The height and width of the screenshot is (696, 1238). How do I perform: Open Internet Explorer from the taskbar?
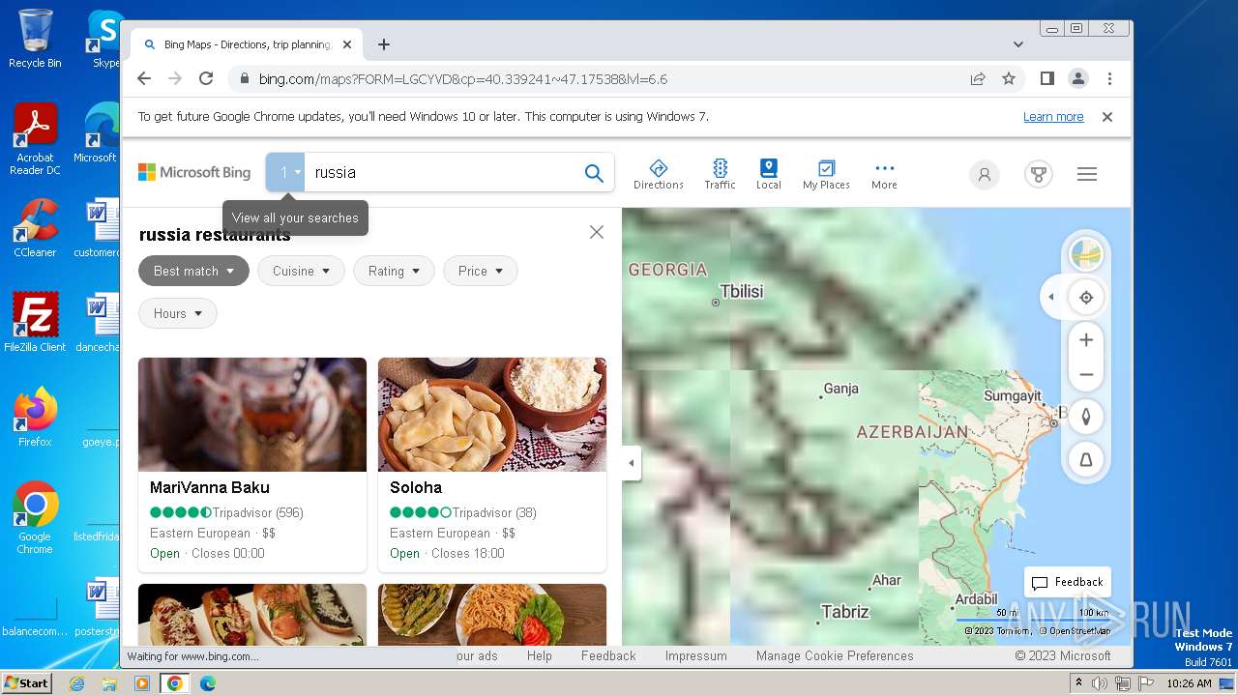click(x=77, y=683)
